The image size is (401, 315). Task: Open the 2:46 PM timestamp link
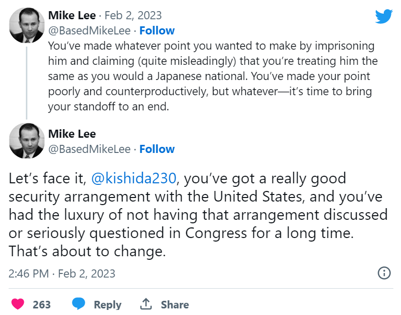(x=62, y=273)
